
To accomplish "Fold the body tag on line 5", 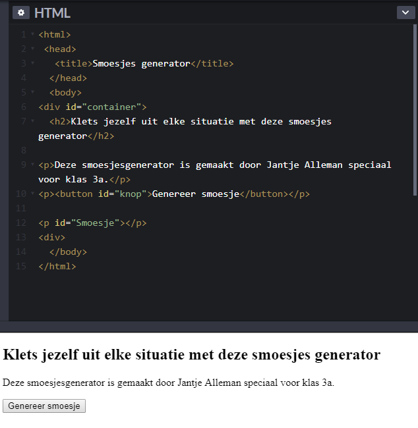I will [x=32, y=92].
